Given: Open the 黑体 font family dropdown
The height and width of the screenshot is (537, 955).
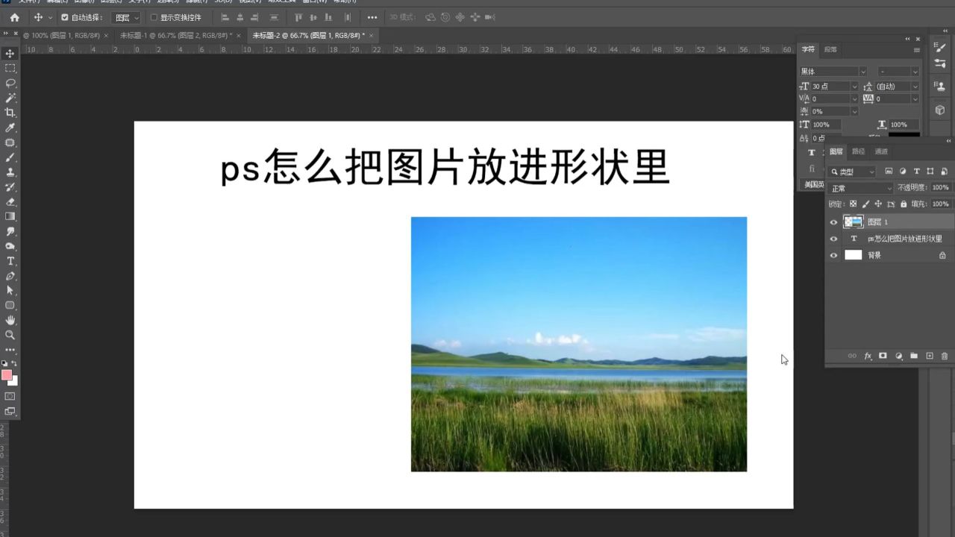Looking at the screenshot, I should (x=832, y=71).
